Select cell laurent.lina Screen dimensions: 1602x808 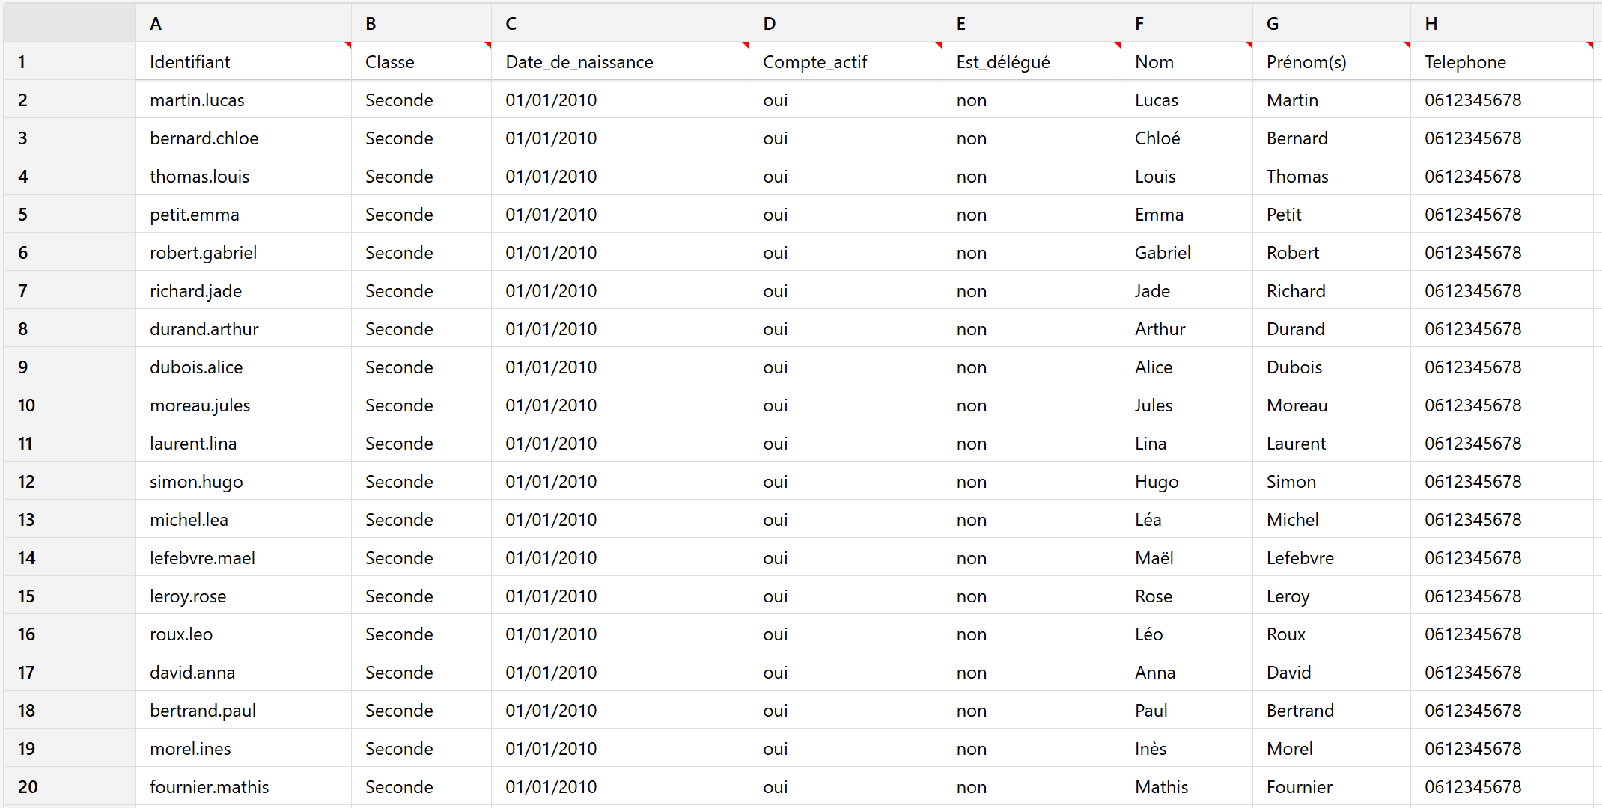(243, 443)
